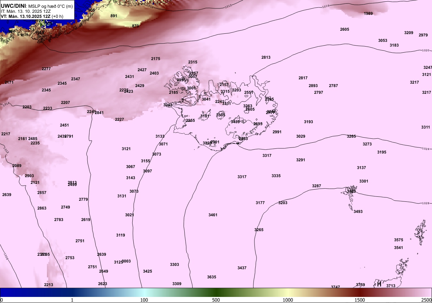Click the 3437 height value

pyautogui.click(x=242, y=268)
